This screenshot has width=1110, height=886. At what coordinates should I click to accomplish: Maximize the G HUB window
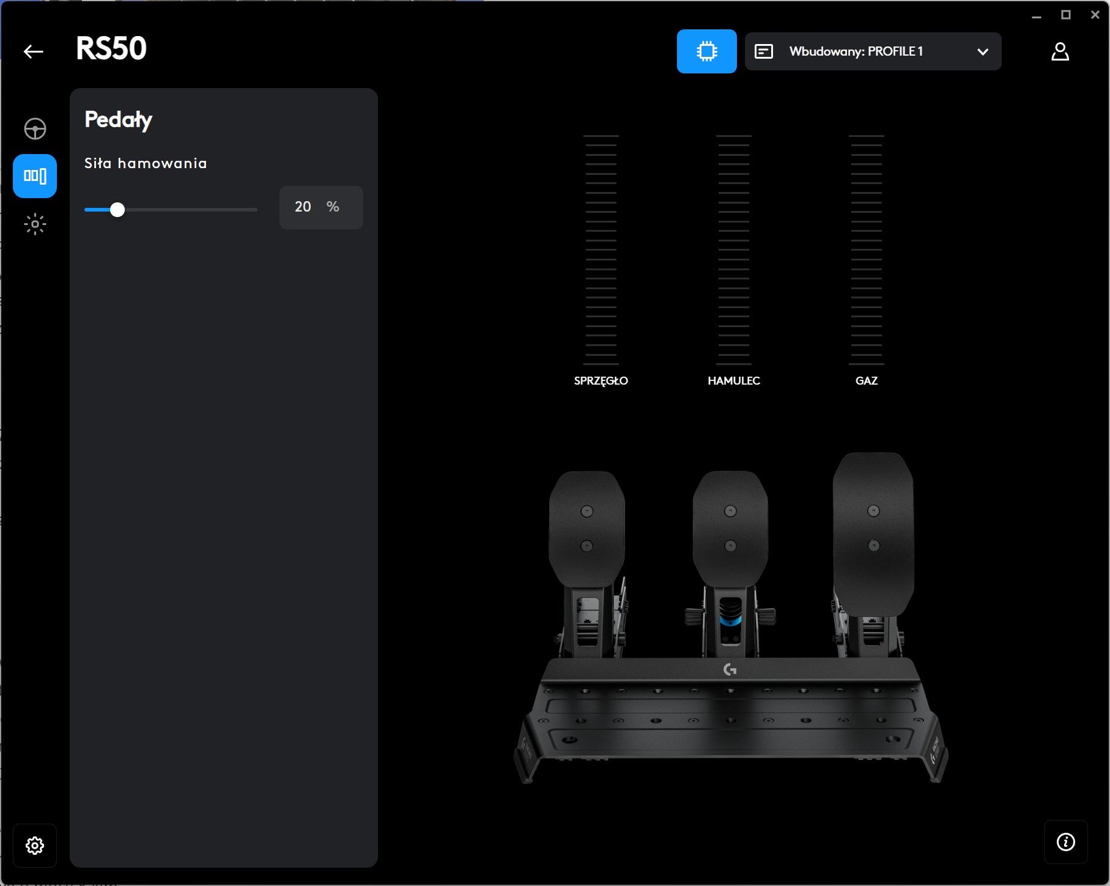click(1066, 15)
